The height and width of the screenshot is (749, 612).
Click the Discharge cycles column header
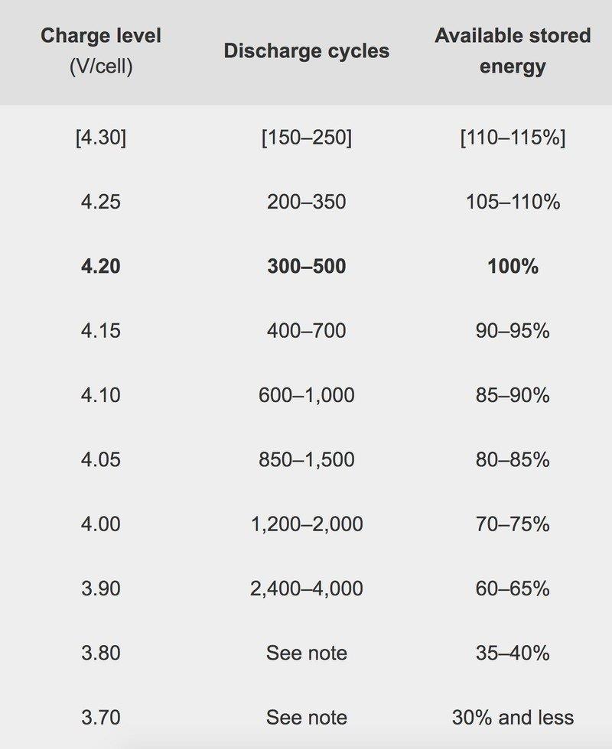click(x=306, y=51)
